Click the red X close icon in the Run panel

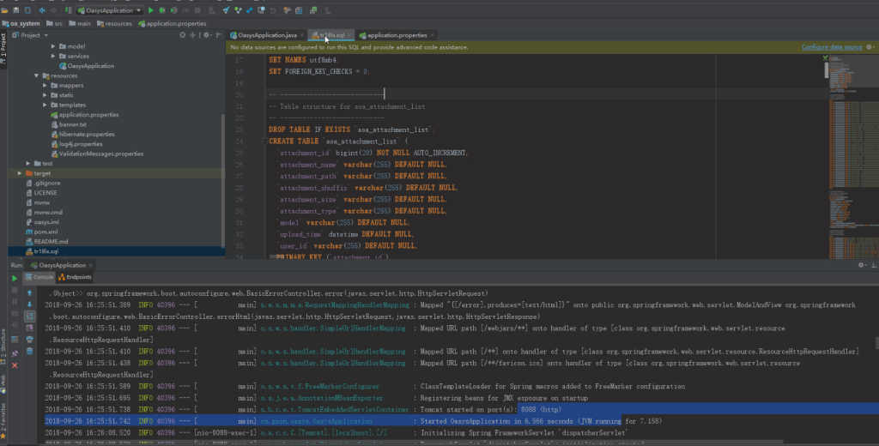click(x=15, y=365)
